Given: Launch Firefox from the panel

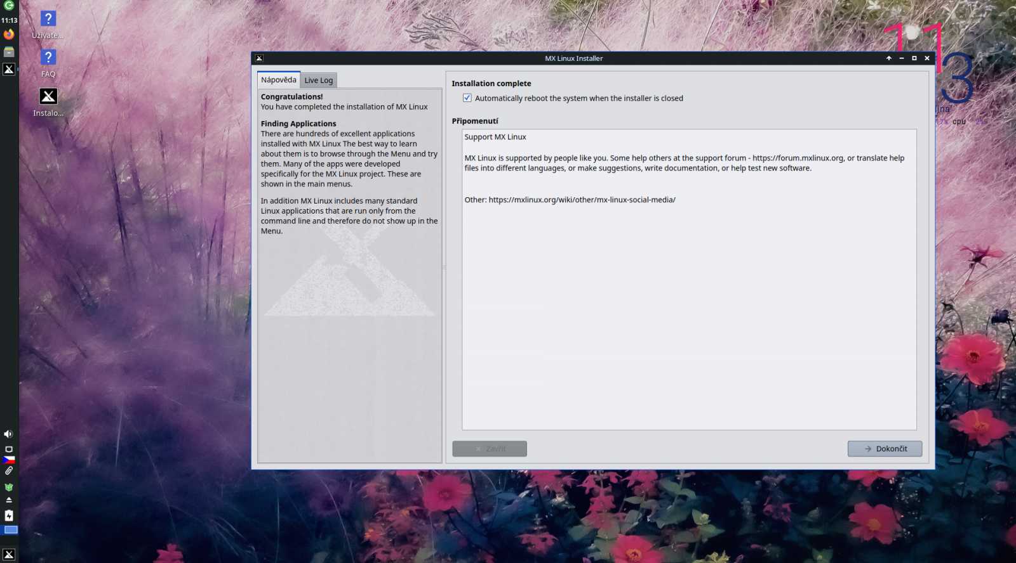Looking at the screenshot, I should 9,34.
